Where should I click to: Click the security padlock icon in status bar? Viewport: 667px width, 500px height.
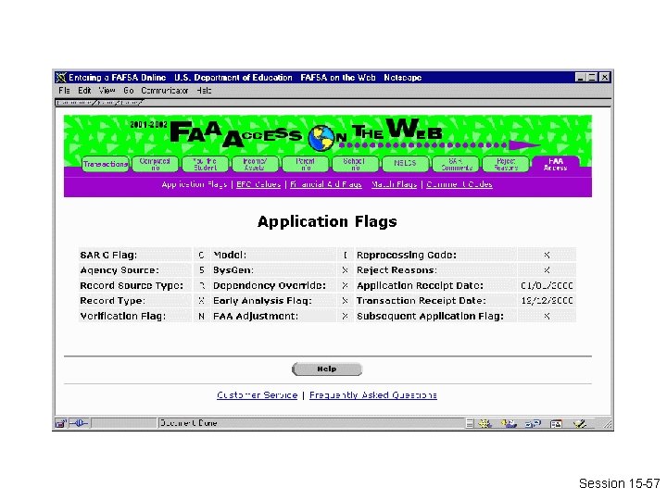coord(60,423)
